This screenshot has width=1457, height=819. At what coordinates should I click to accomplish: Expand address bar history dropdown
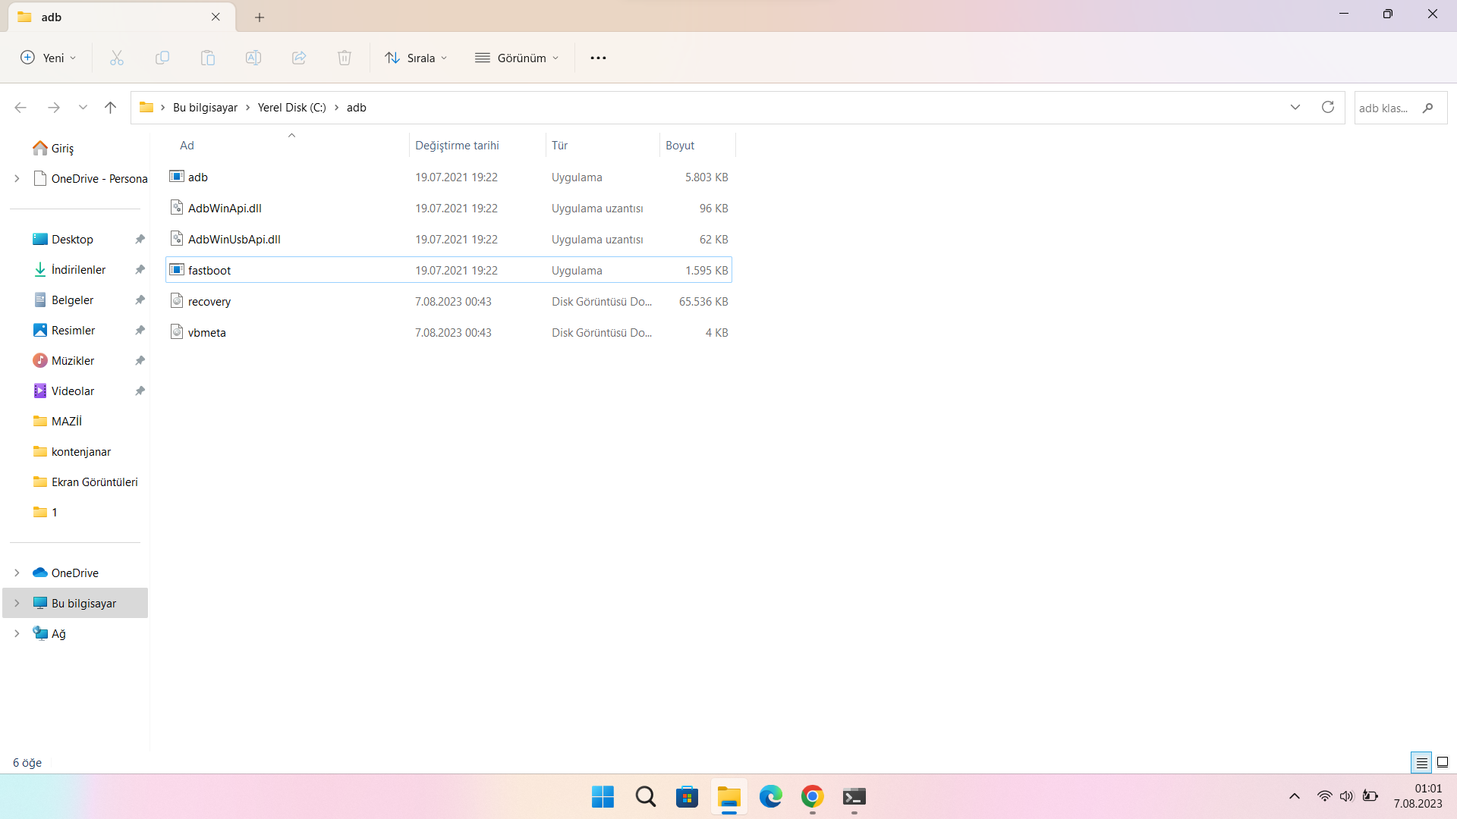click(1295, 107)
